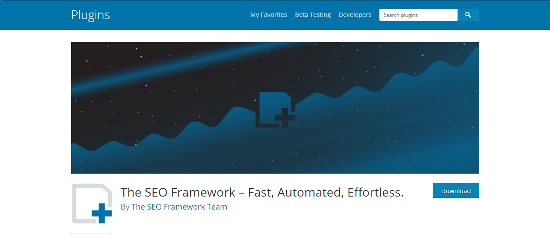Open the Developers menu link

point(355,15)
